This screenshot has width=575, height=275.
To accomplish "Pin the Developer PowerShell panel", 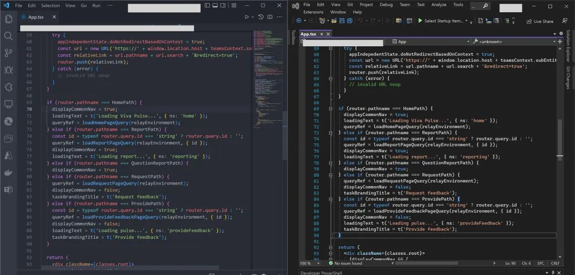I will pyautogui.click(x=553, y=273).
